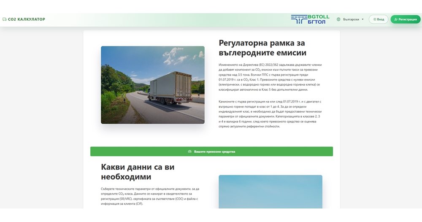Click the paragraph starting with Камионите с първа регистрация

pyautogui.click(x=267, y=114)
